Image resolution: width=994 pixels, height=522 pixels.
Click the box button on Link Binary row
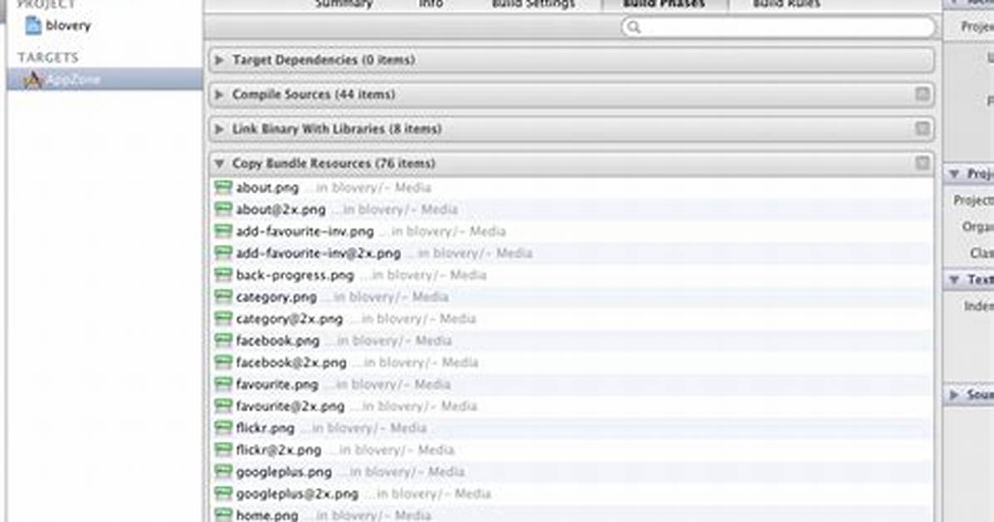pyautogui.click(x=923, y=129)
